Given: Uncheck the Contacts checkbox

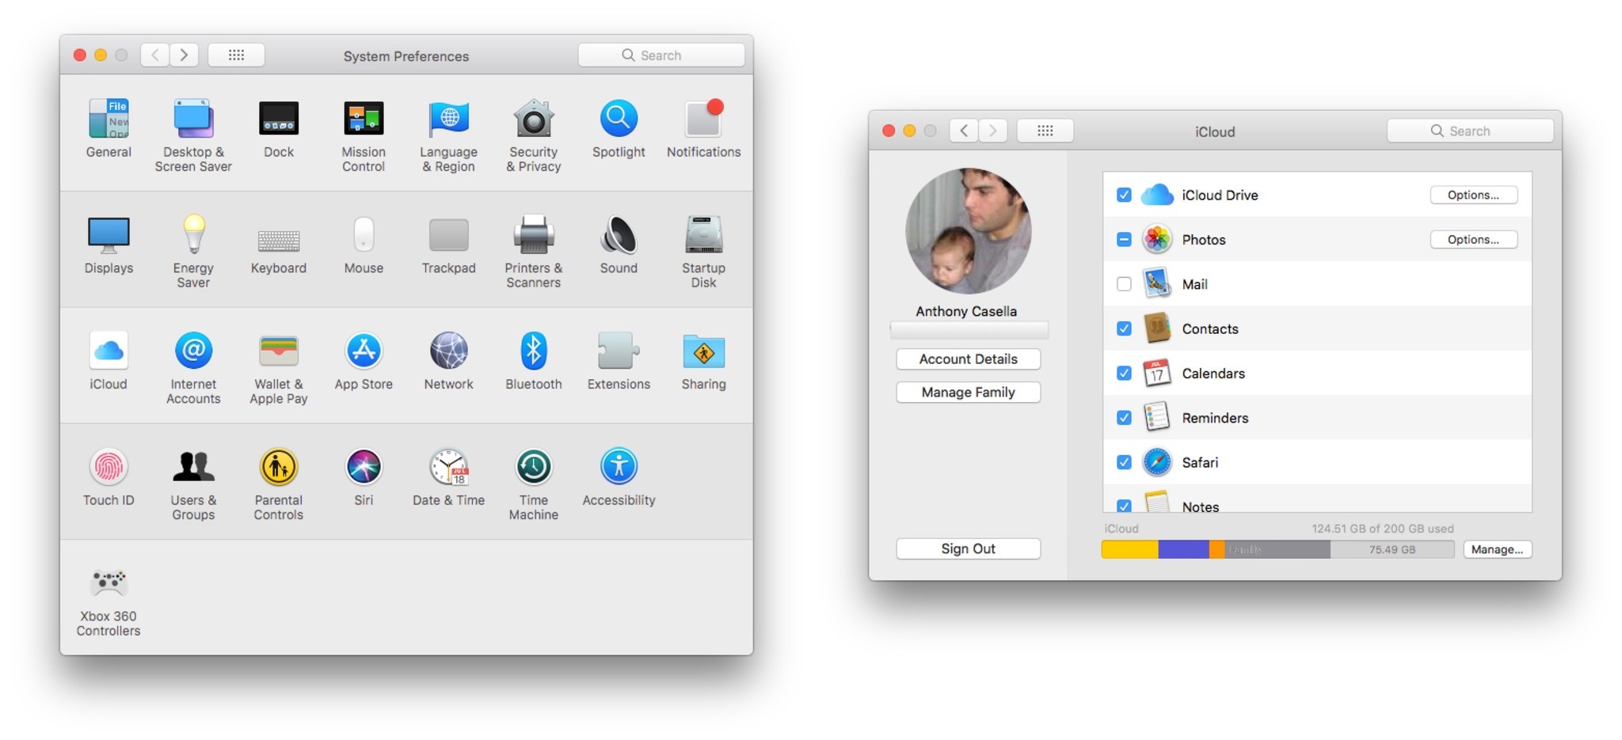Looking at the screenshot, I should click(x=1124, y=328).
